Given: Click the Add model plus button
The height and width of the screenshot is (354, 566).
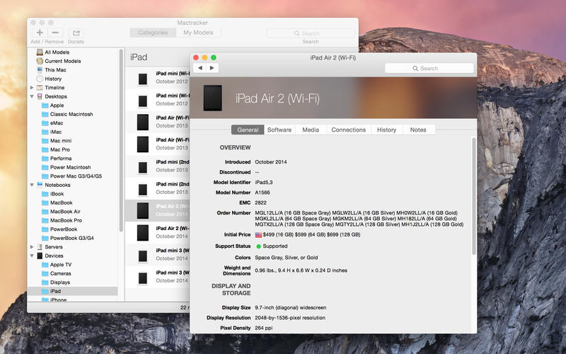Looking at the screenshot, I should coord(39,33).
